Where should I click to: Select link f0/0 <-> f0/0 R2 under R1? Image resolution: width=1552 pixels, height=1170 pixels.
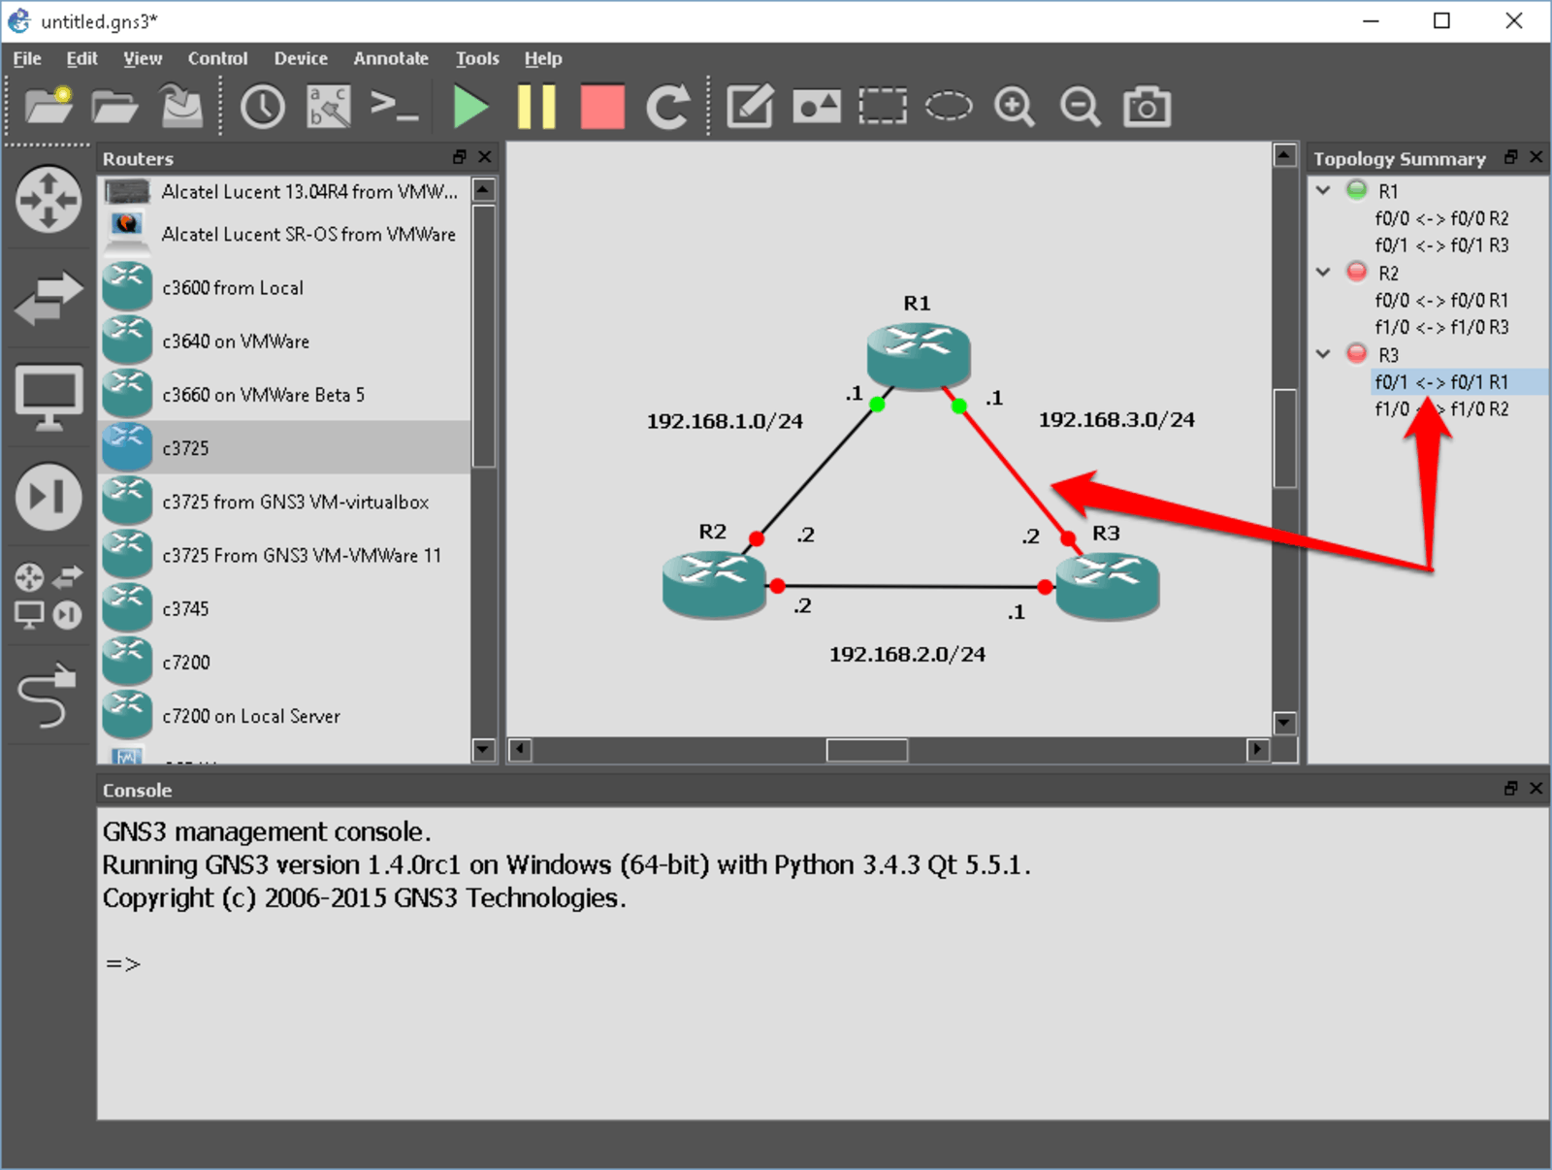click(x=1441, y=218)
